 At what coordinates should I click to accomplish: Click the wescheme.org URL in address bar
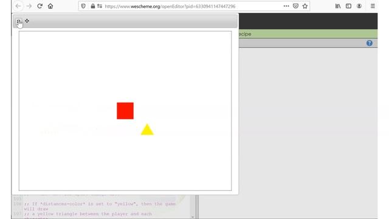(170, 7)
